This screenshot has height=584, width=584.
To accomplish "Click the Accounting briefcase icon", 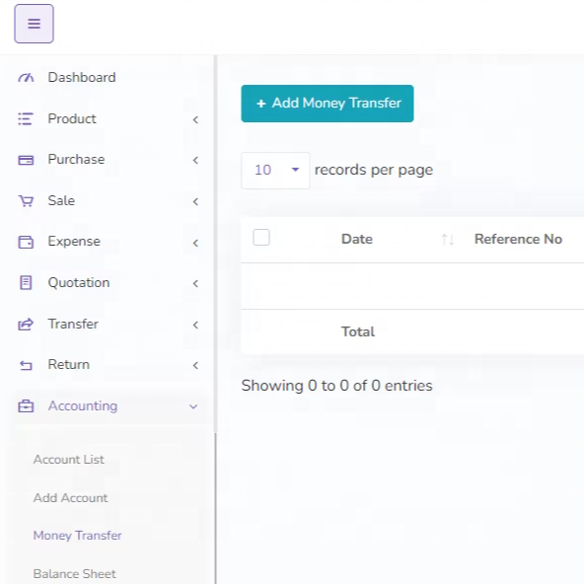I will tap(26, 406).
